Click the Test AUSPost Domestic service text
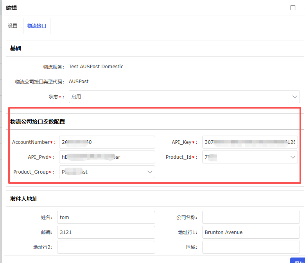Screen dimensions: 305x263 (96, 67)
